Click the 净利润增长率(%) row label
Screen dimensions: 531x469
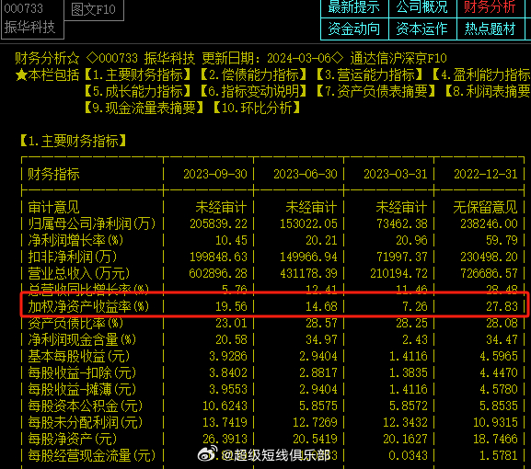click(75, 241)
